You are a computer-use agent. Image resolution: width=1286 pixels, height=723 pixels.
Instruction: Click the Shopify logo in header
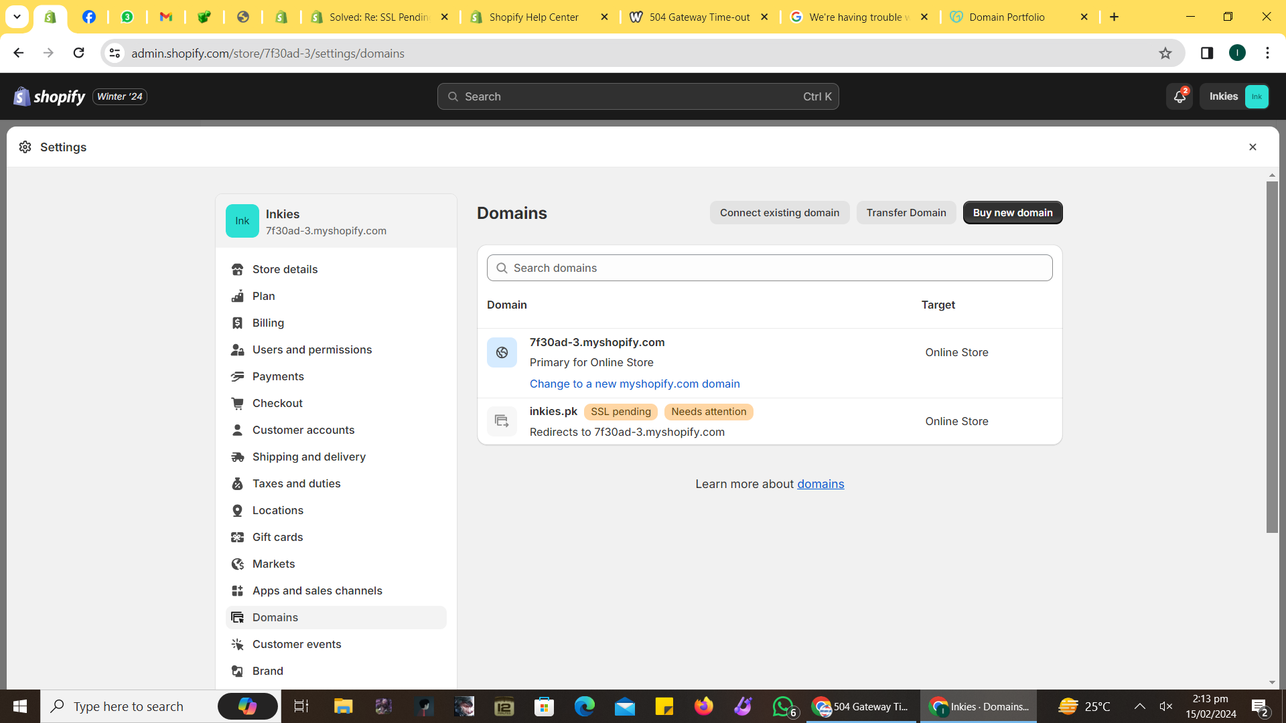[x=50, y=97]
